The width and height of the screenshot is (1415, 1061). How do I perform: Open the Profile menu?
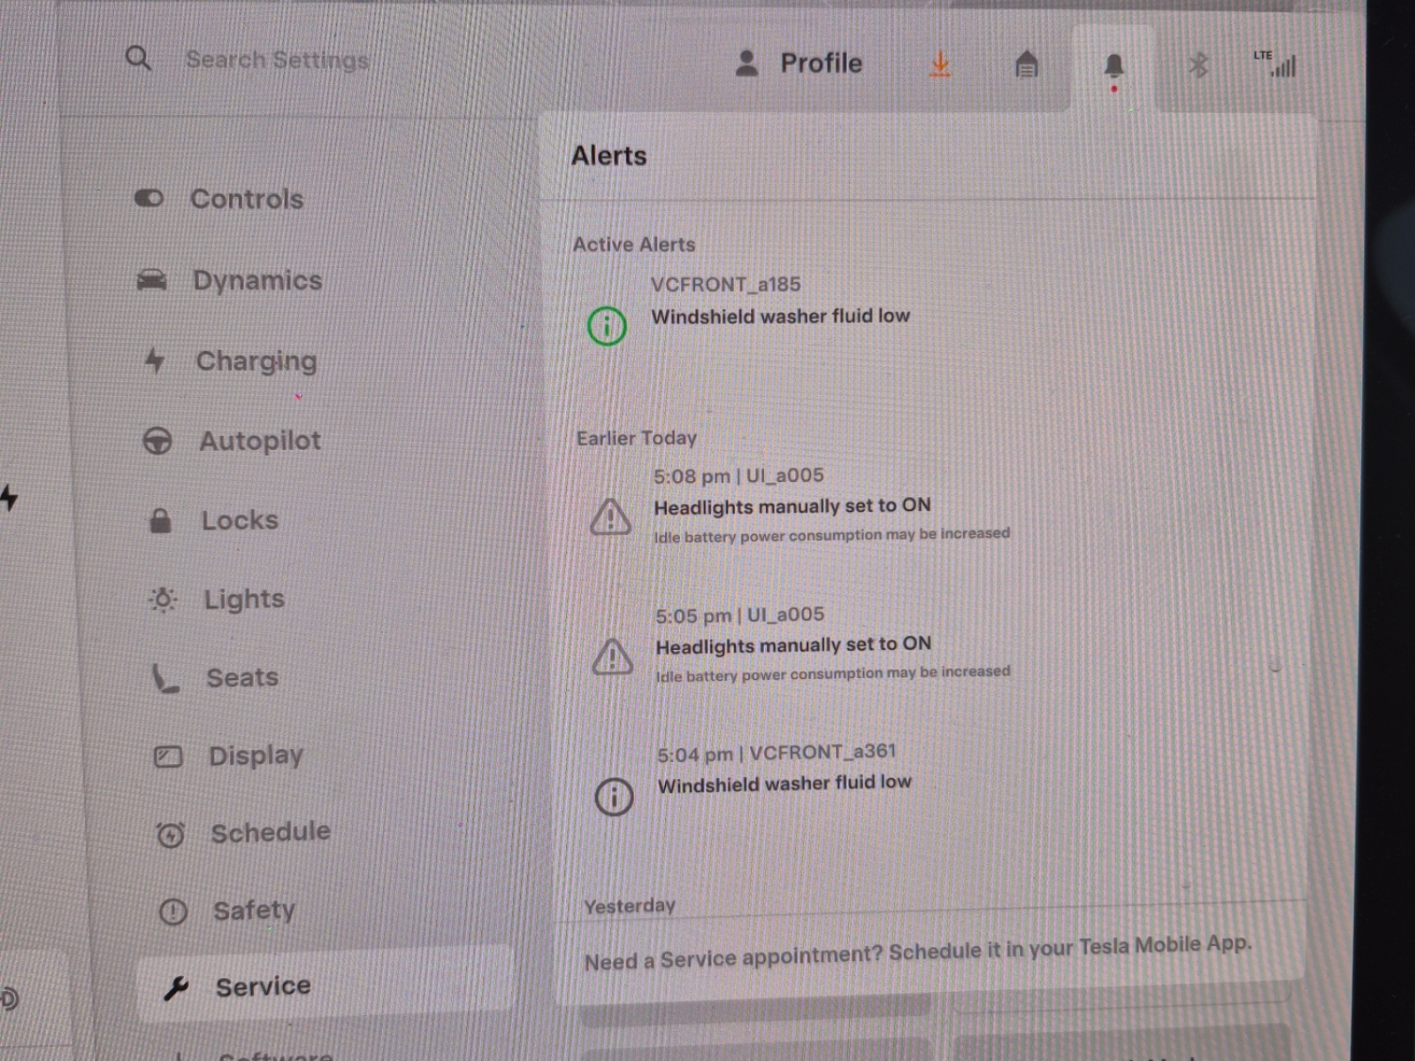pos(799,64)
